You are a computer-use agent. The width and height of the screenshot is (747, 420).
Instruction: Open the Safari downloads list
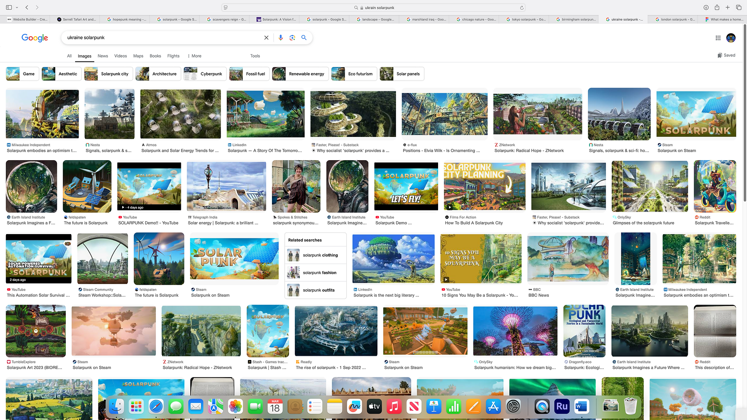coord(706,7)
